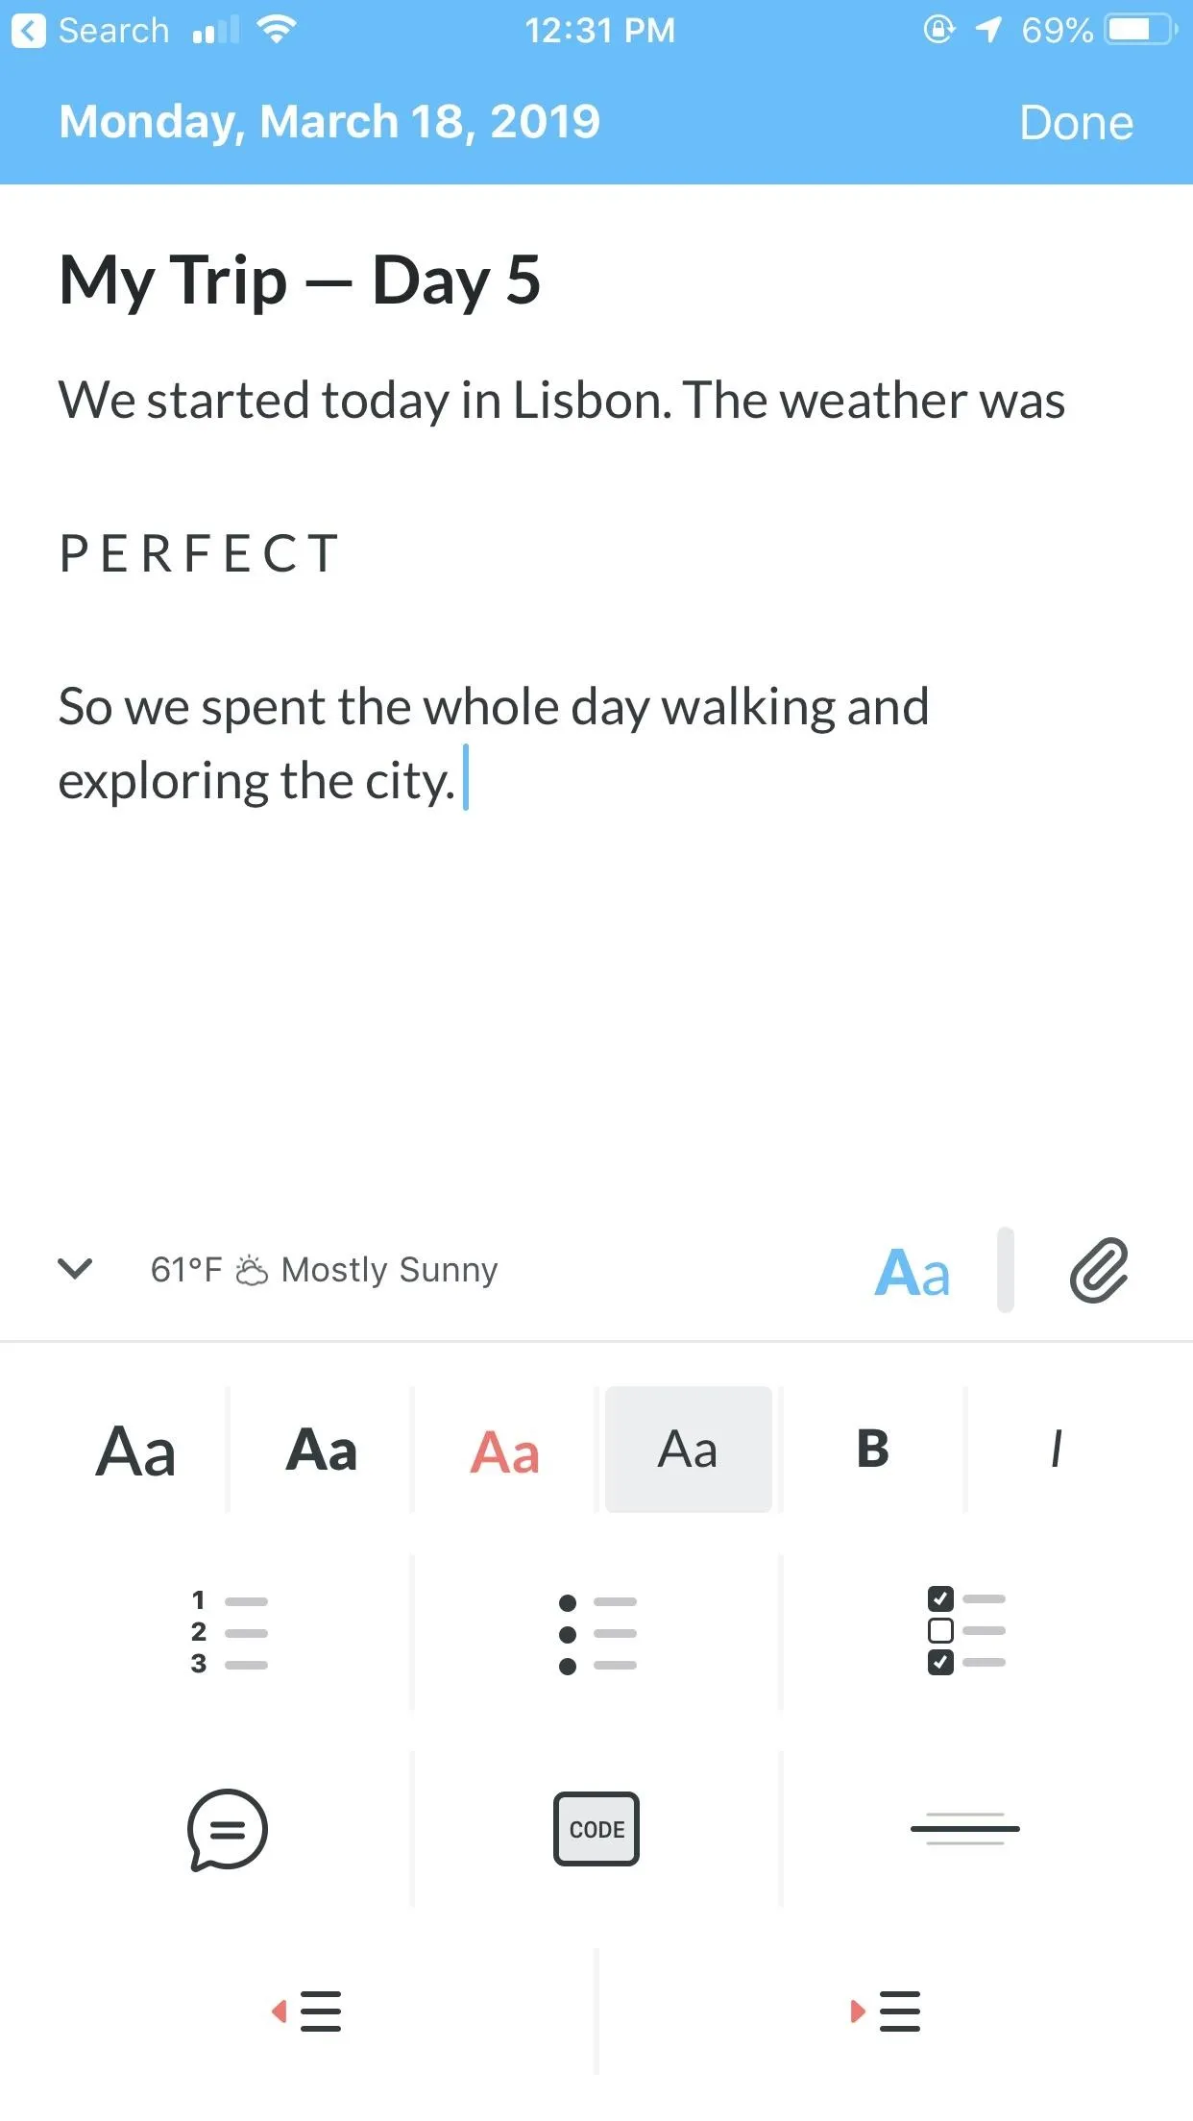The image size is (1193, 2121).
Task: Tap the 61°F Mostly Sunny weather info
Action: pyautogui.click(x=325, y=1270)
